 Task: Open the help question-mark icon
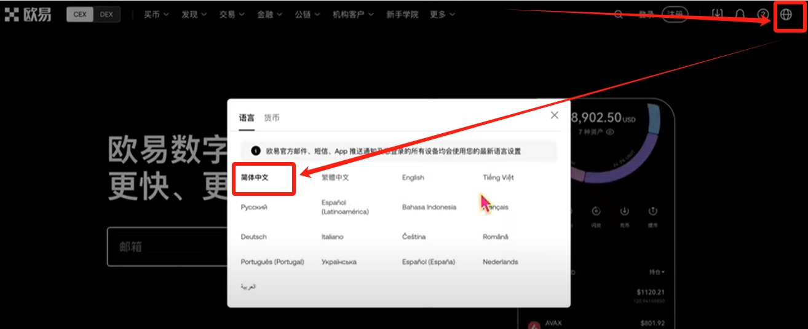coord(762,14)
